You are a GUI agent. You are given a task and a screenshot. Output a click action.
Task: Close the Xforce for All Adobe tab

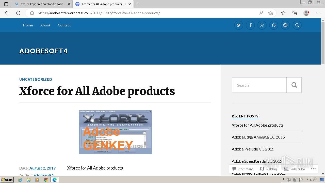129,4
